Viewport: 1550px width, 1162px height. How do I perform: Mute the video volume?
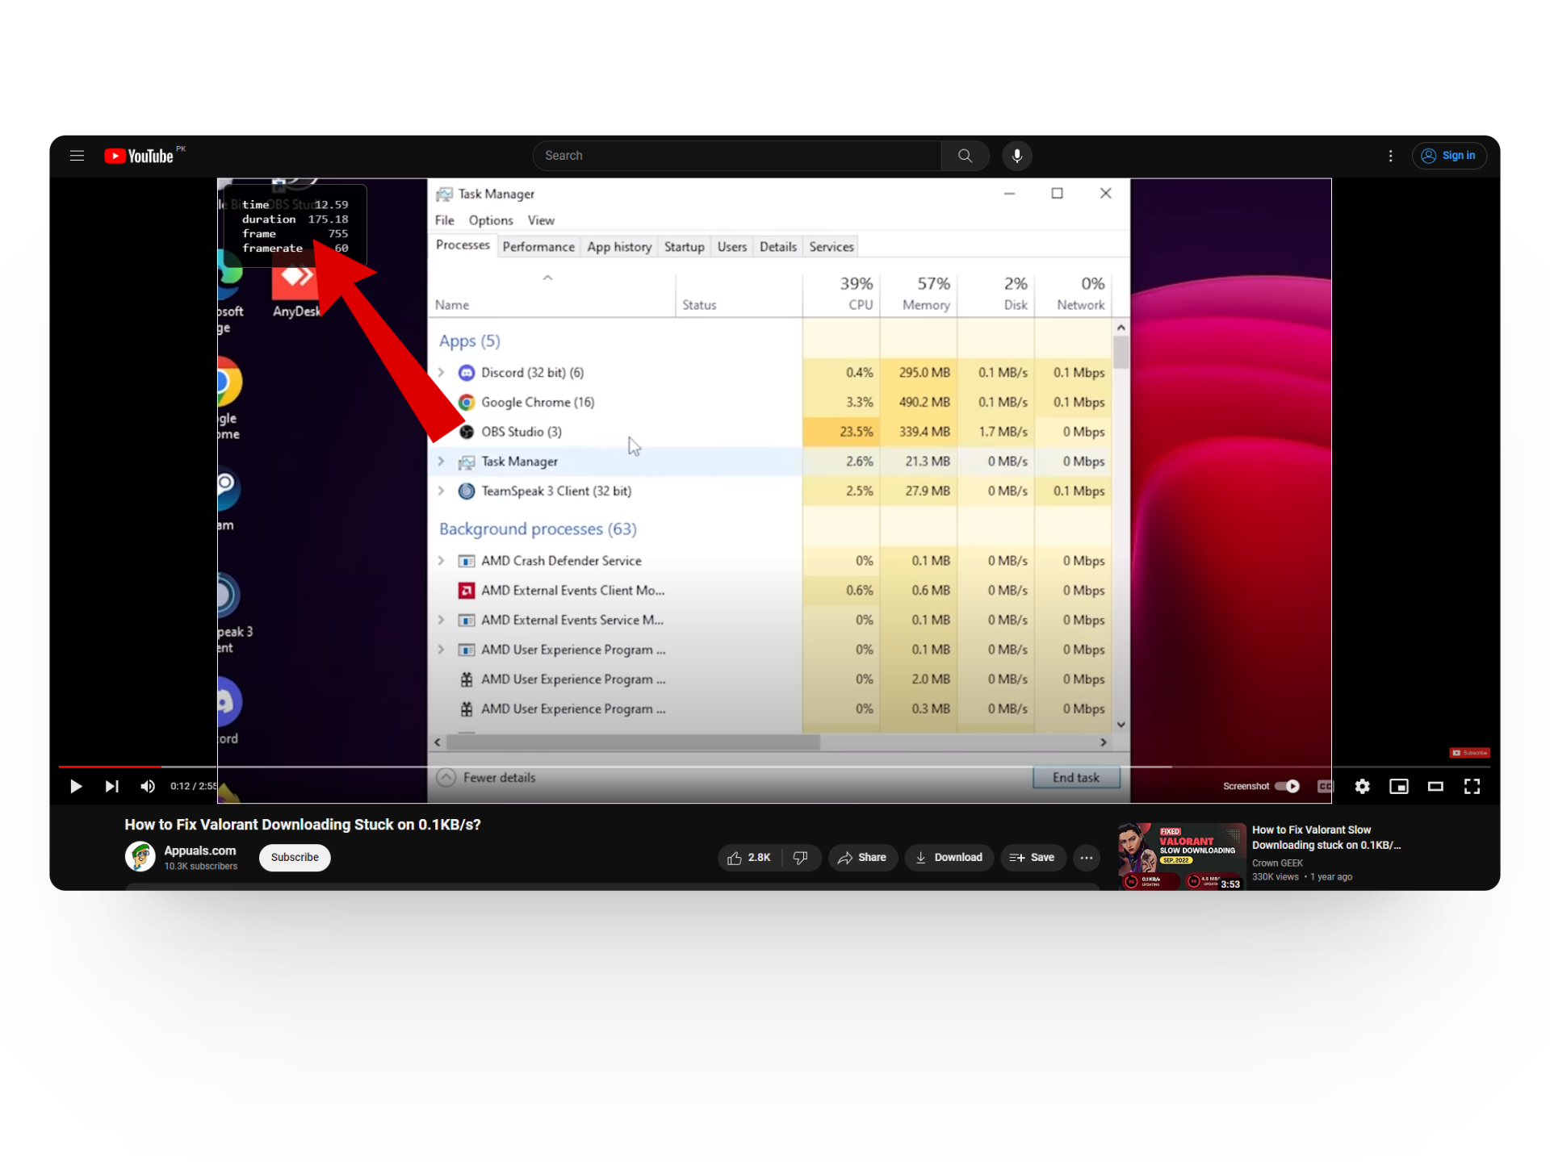(148, 786)
